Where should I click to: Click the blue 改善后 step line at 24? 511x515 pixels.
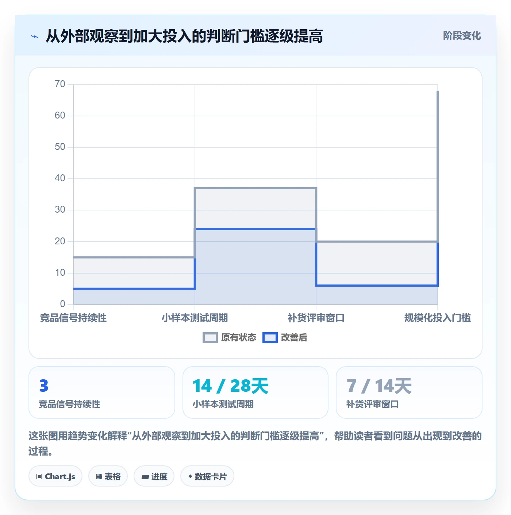pyautogui.click(x=255, y=229)
